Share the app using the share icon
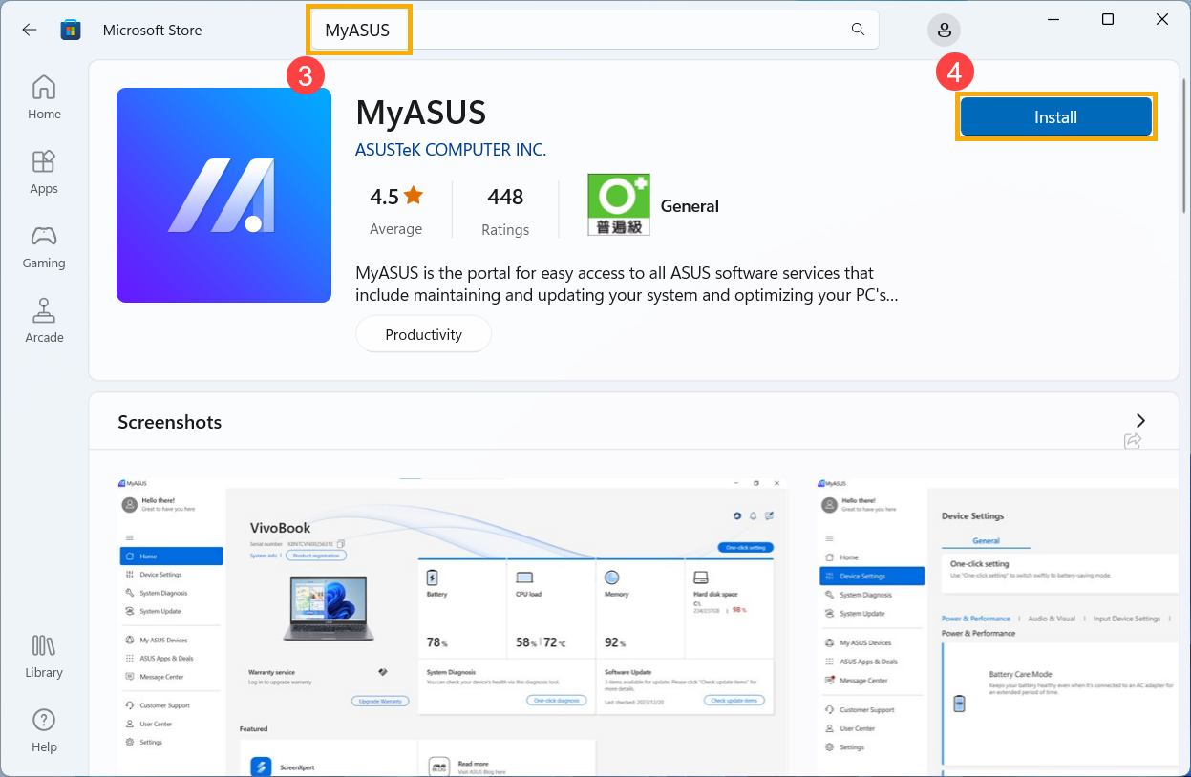This screenshot has width=1191, height=777. (x=1133, y=440)
